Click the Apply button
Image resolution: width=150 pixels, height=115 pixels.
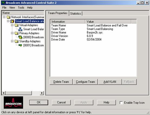coord(84,102)
